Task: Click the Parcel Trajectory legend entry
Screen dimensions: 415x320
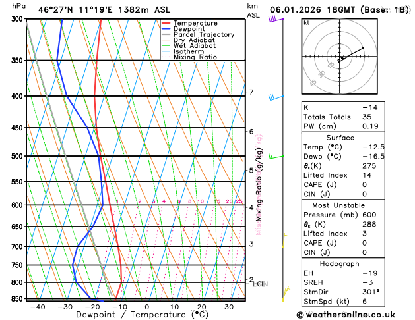Action: [198, 35]
